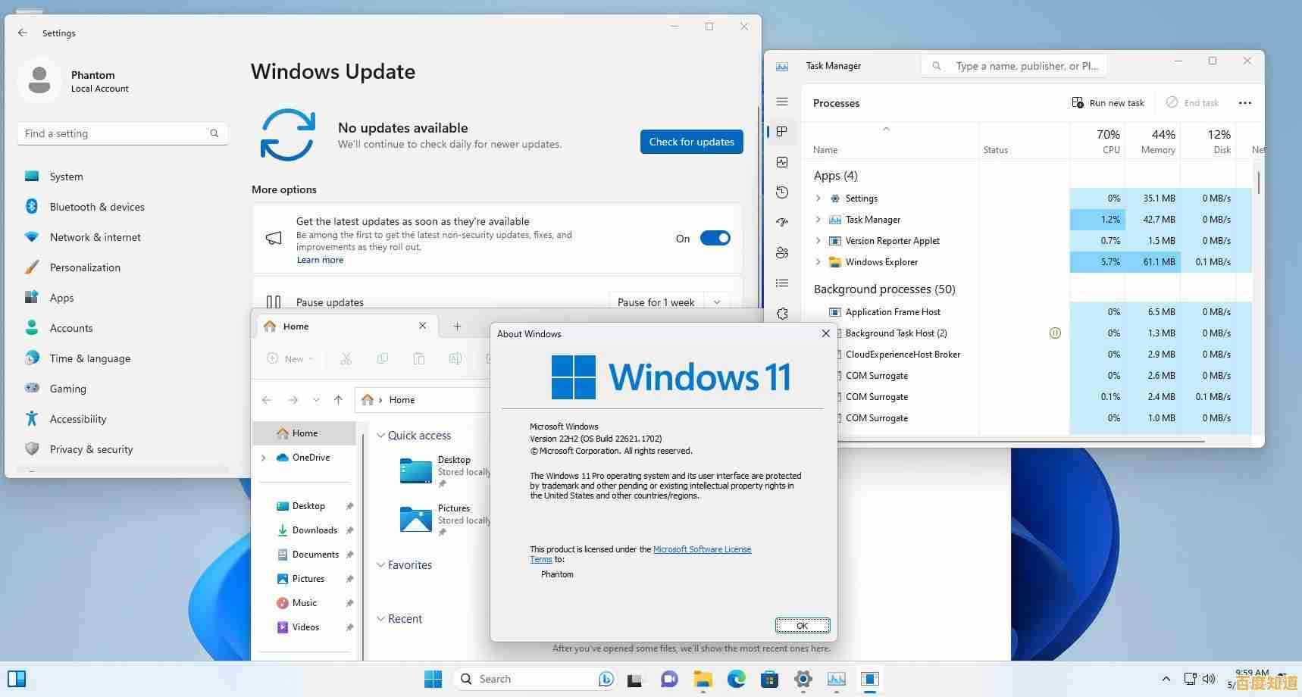Open the Pause for 1 week duration dropdown

click(716, 302)
